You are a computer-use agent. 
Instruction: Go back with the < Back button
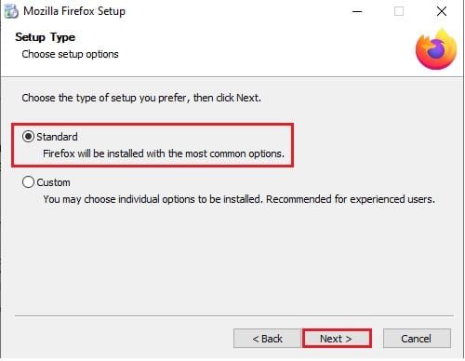[267, 339]
